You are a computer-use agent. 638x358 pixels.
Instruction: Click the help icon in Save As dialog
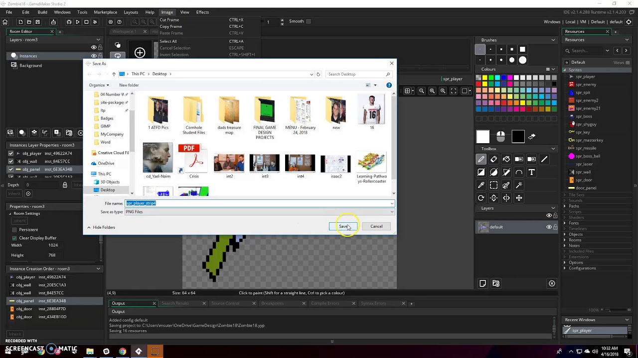point(389,85)
